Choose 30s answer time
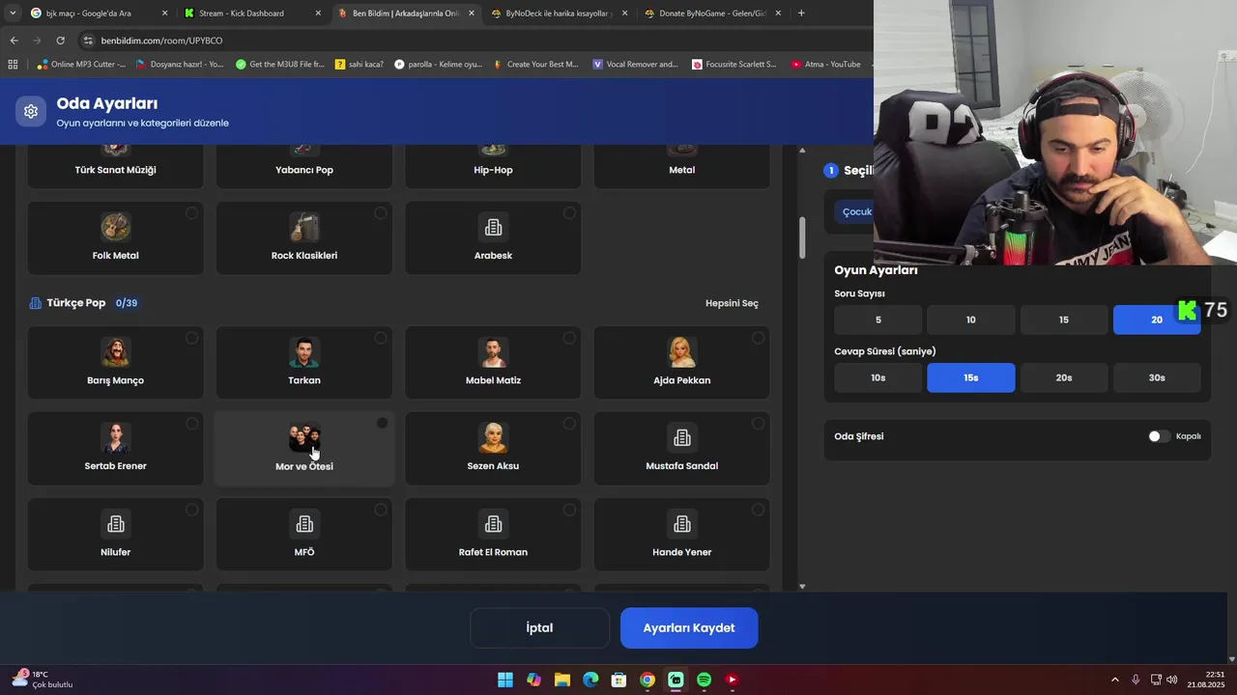The image size is (1237, 695). coord(1157,378)
